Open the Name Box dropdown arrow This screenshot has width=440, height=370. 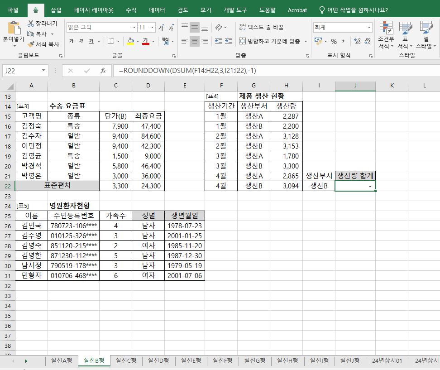(43, 71)
